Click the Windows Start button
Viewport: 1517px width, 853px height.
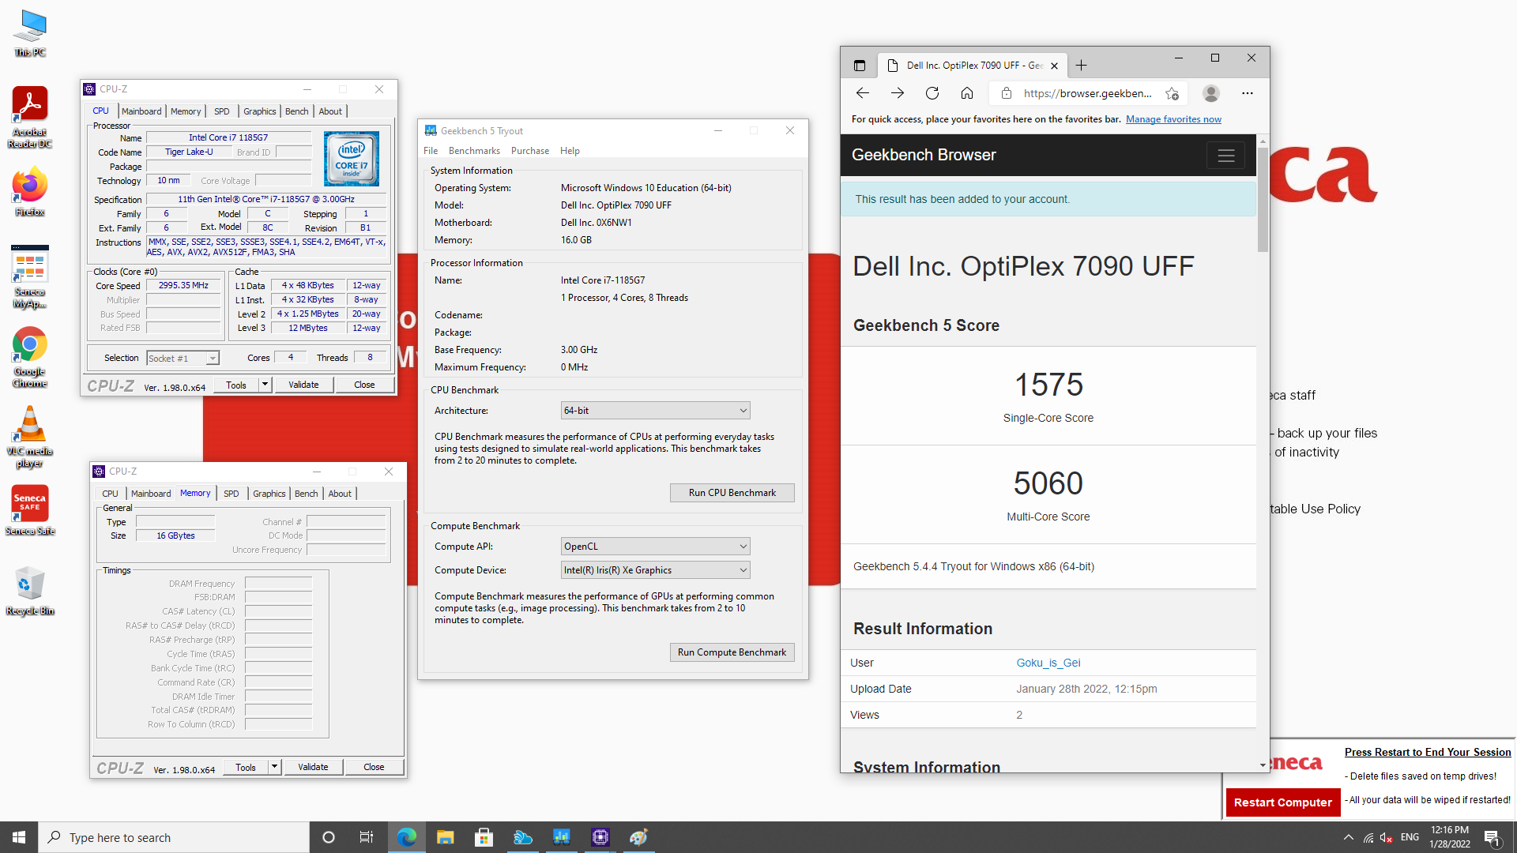pos(19,837)
